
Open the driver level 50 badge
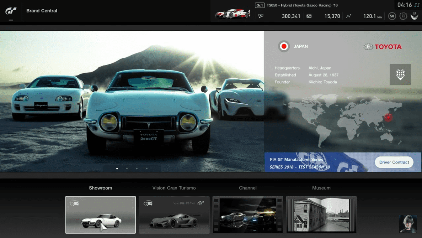click(x=392, y=16)
